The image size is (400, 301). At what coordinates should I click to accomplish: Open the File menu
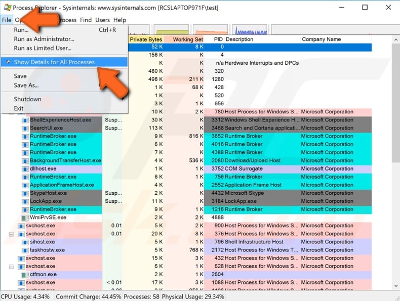[7, 20]
